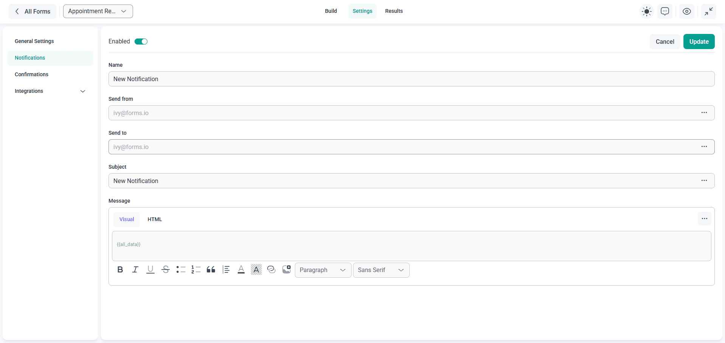Click the Update button

pos(699,42)
